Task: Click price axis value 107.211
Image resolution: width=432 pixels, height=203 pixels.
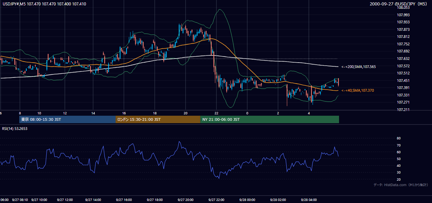Action: (x=403, y=110)
